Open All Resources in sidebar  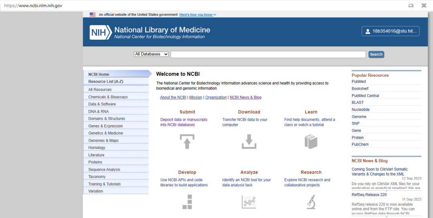coord(116,89)
